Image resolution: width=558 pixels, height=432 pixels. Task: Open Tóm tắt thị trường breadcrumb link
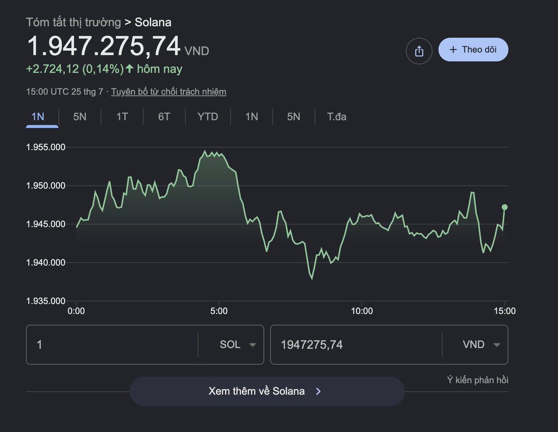[x=73, y=22]
